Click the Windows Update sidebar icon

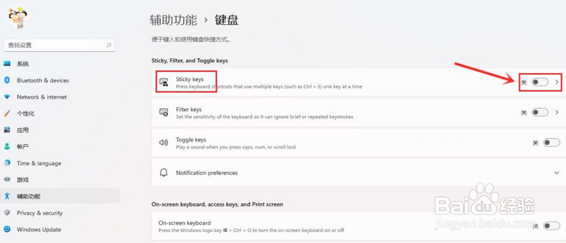(x=7, y=229)
